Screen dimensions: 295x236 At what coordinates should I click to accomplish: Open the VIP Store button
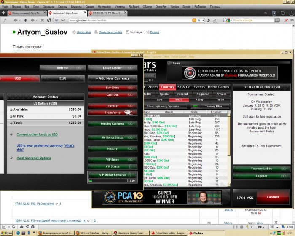[x=113, y=160]
